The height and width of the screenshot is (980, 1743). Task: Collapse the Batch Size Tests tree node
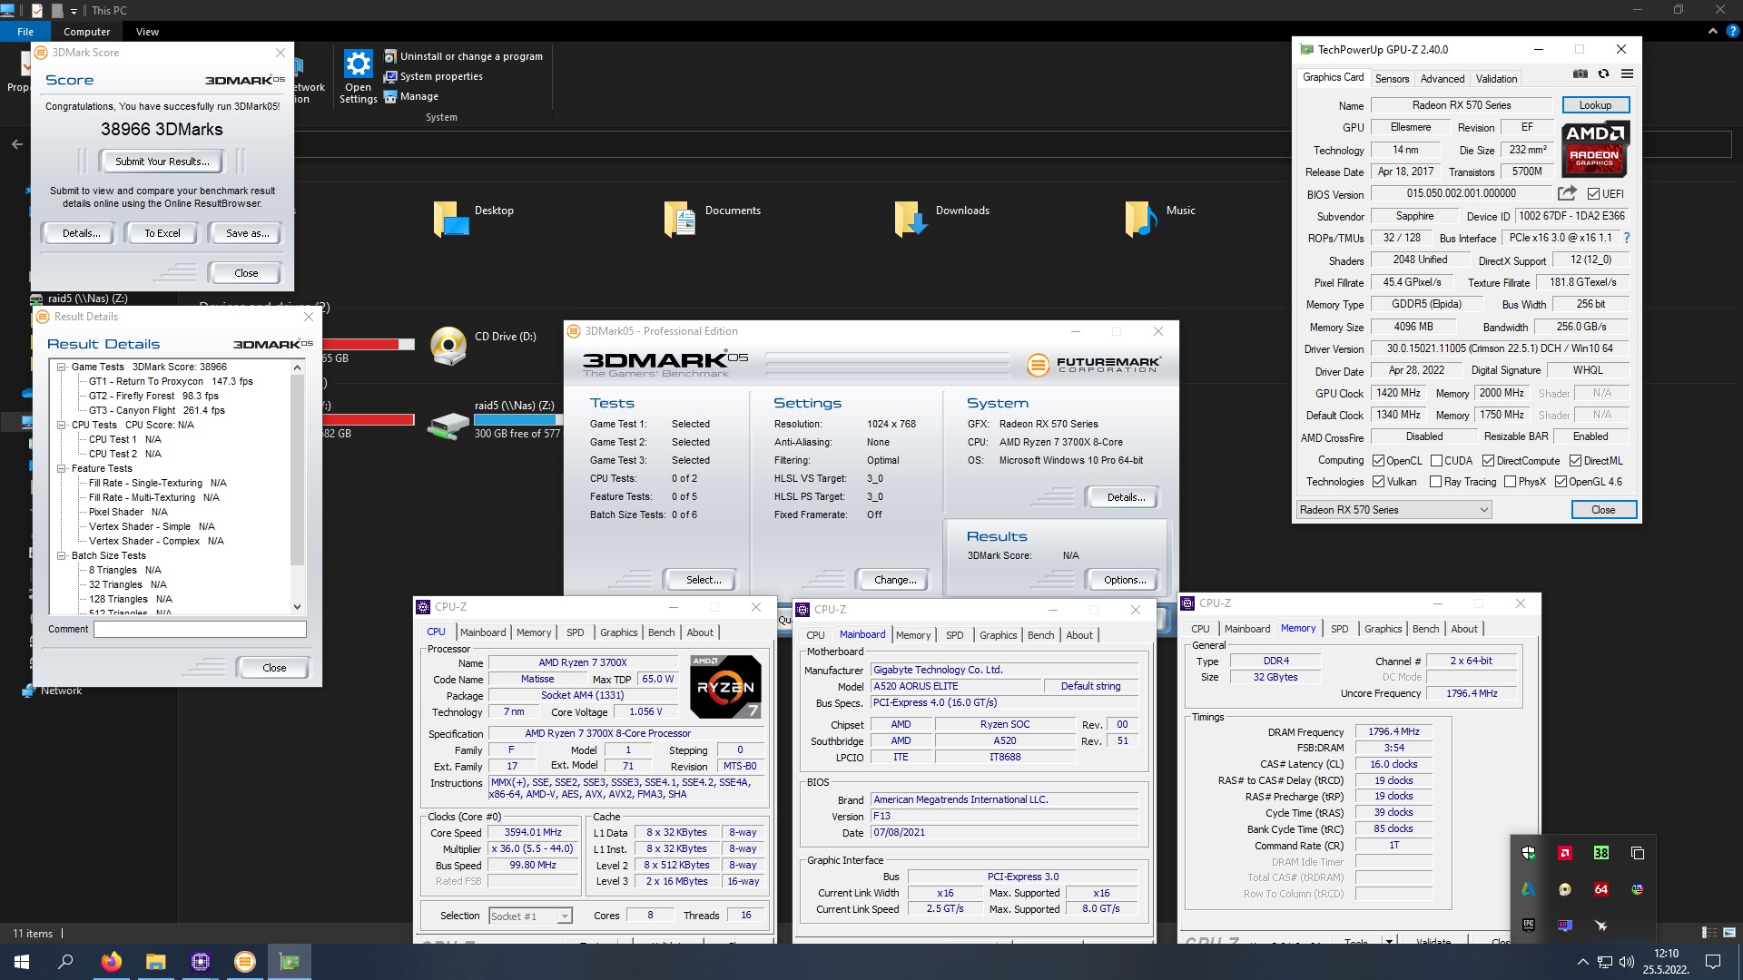tap(62, 555)
